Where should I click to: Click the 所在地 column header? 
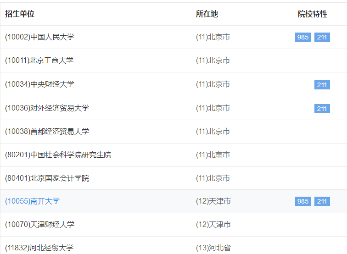click(x=207, y=14)
